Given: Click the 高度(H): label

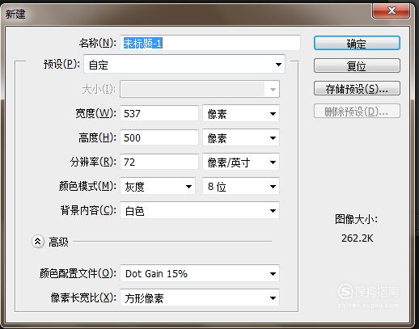Looking at the screenshot, I should 97,137.
